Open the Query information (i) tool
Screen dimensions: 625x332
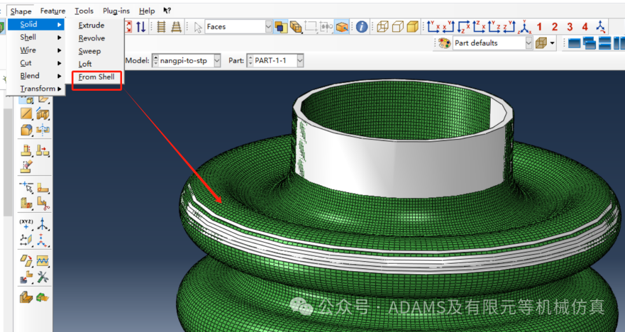pyautogui.click(x=362, y=27)
